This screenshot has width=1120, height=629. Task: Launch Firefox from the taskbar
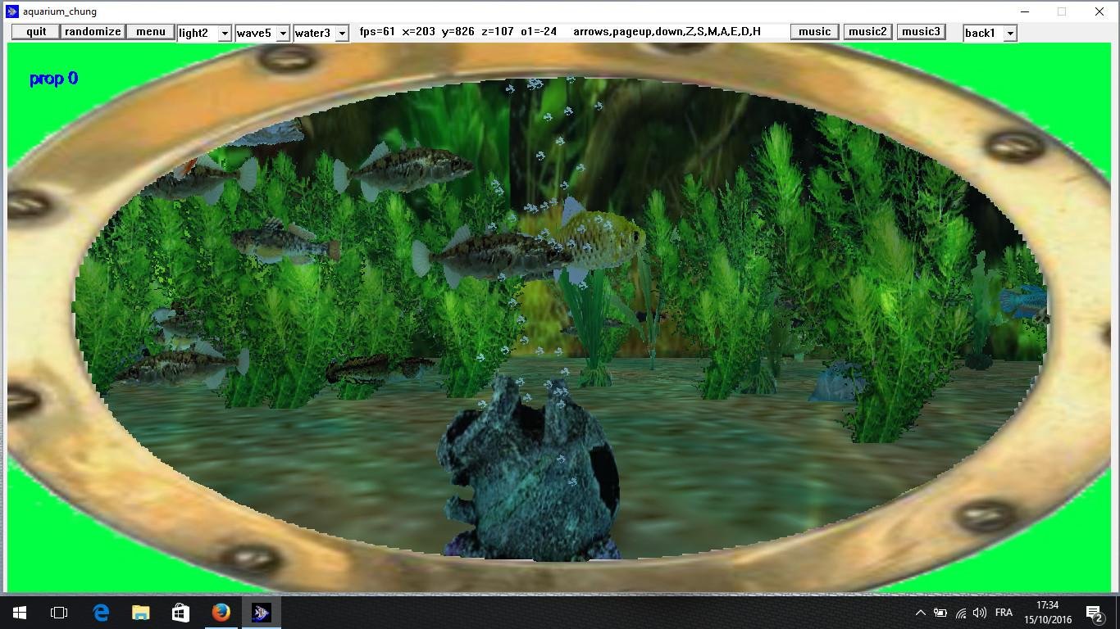click(221, 612)
